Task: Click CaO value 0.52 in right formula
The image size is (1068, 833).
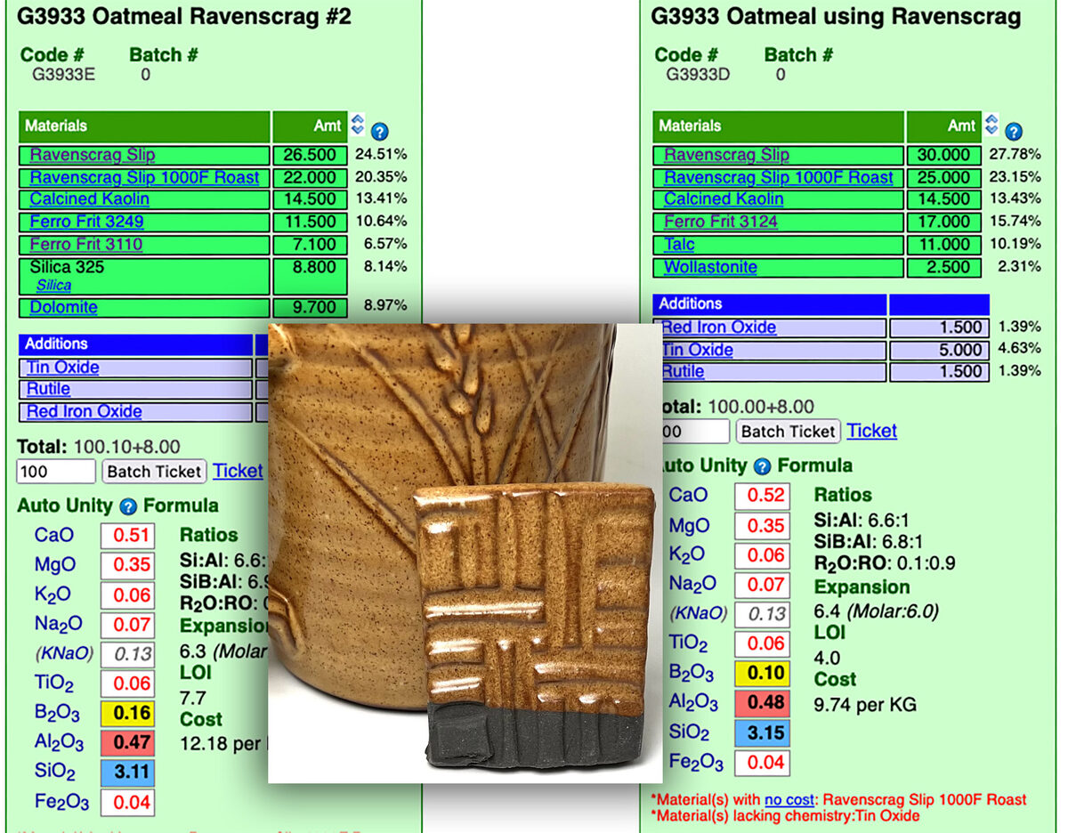Action: [x=762, y=496]
